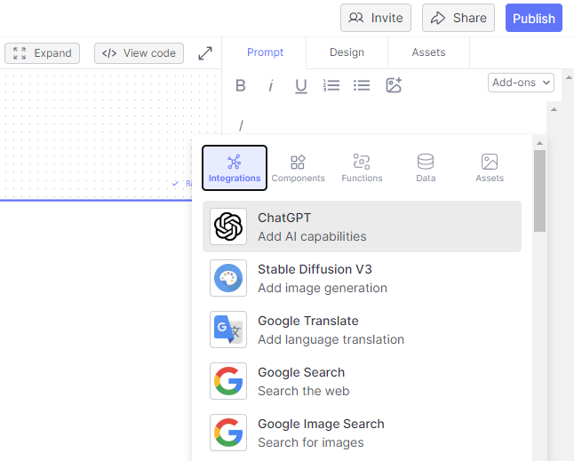Choose Stable Diffusion V3 integration
Screen dimensions: 574x461
362,278
